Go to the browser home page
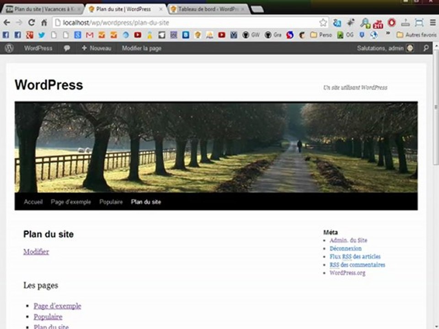439x329 pixels. [x=44, y=22]
